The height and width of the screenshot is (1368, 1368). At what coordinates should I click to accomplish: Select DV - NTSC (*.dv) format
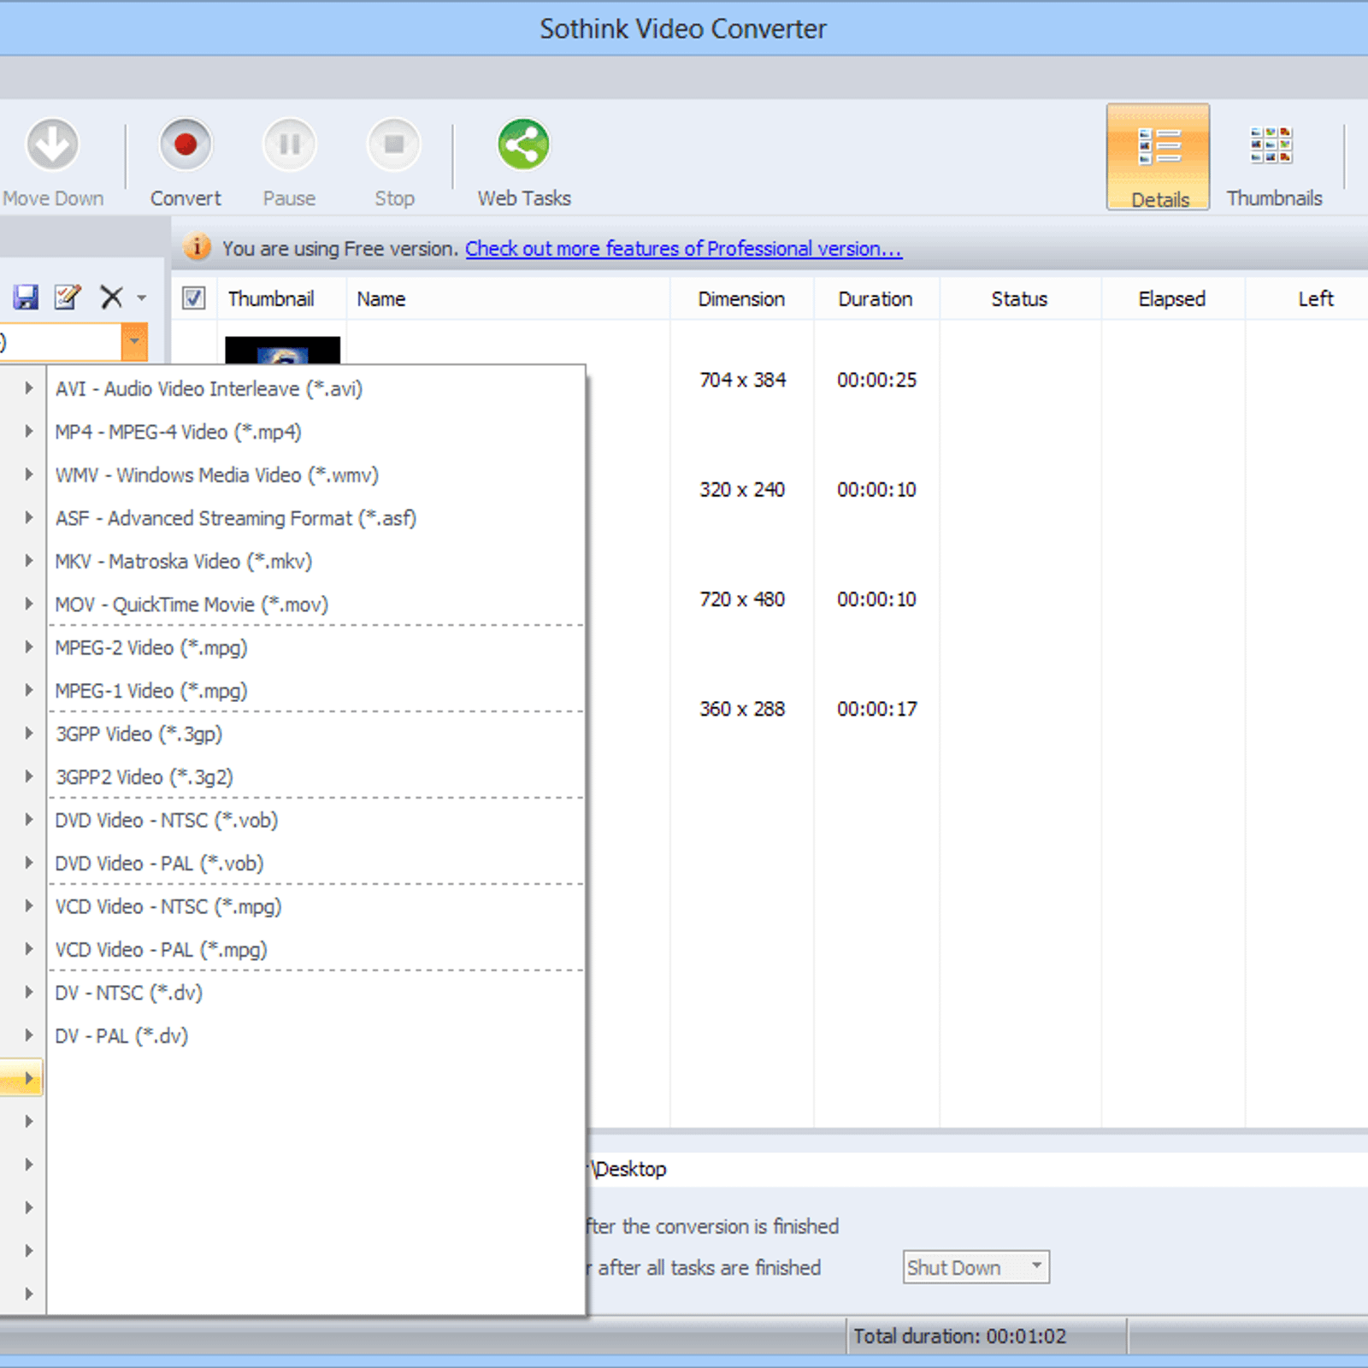(x=316, y=994)
